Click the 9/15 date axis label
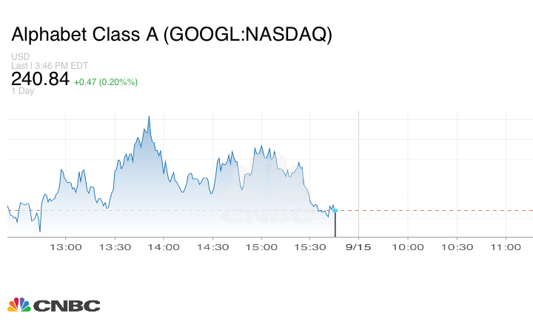This screenshot has width=533, height=333. point(358,246)
